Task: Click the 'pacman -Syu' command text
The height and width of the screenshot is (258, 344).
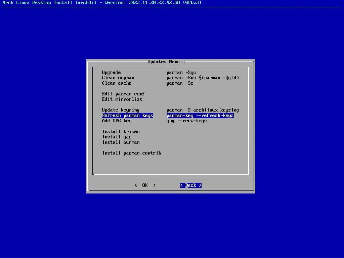Action: click(181, 73)
